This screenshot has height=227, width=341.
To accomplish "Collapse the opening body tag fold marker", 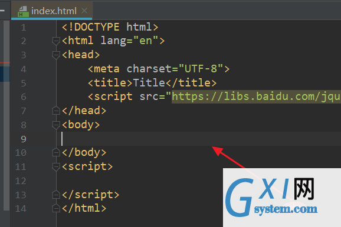I will tap(56, 125).
